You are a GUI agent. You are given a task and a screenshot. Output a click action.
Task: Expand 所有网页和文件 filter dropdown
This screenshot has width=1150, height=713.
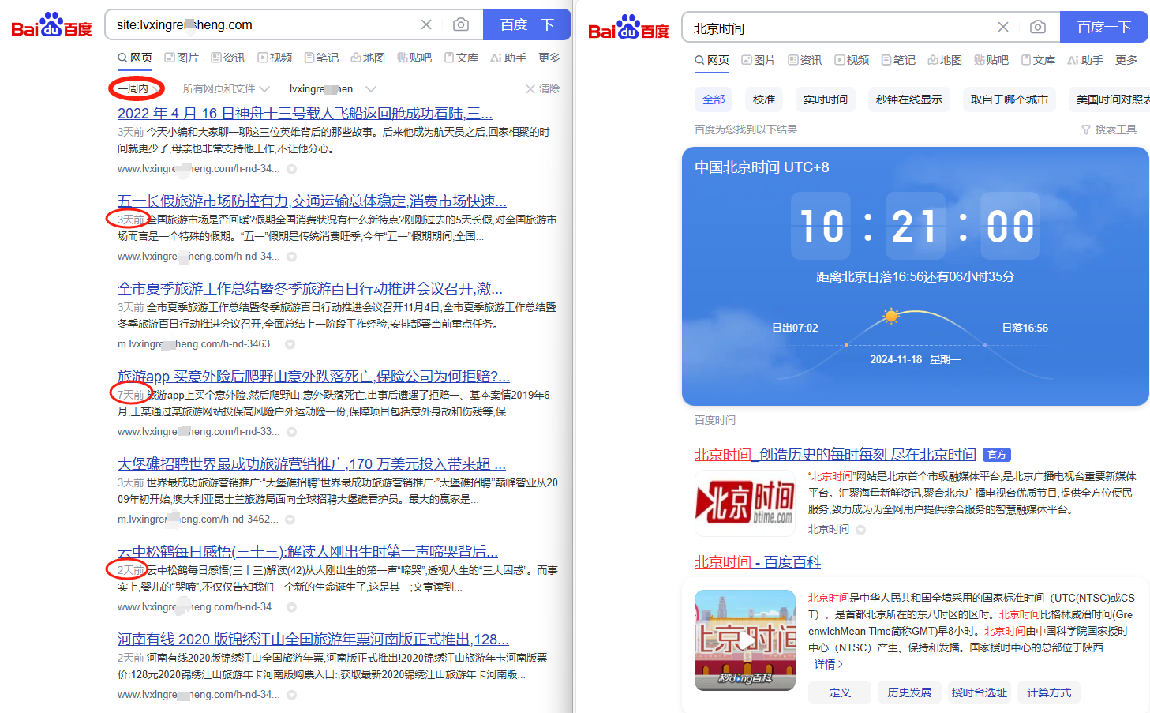(x=226, y=88)
